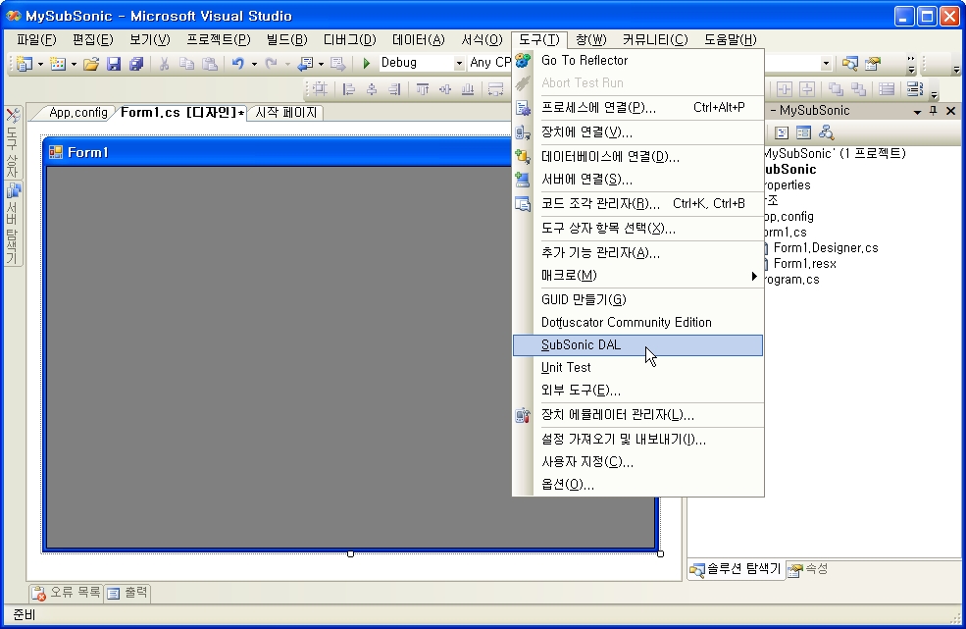Open the Navigate Backward dropdown arrow
The image size is (966, 629).
pyautogui.click(x=321, y=64)
